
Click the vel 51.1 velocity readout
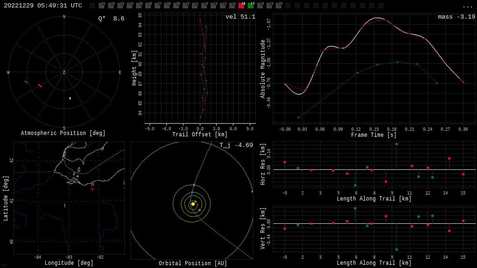pos(240,17)
